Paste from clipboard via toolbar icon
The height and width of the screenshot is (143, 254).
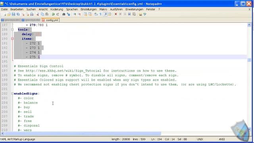coord(47,14)
